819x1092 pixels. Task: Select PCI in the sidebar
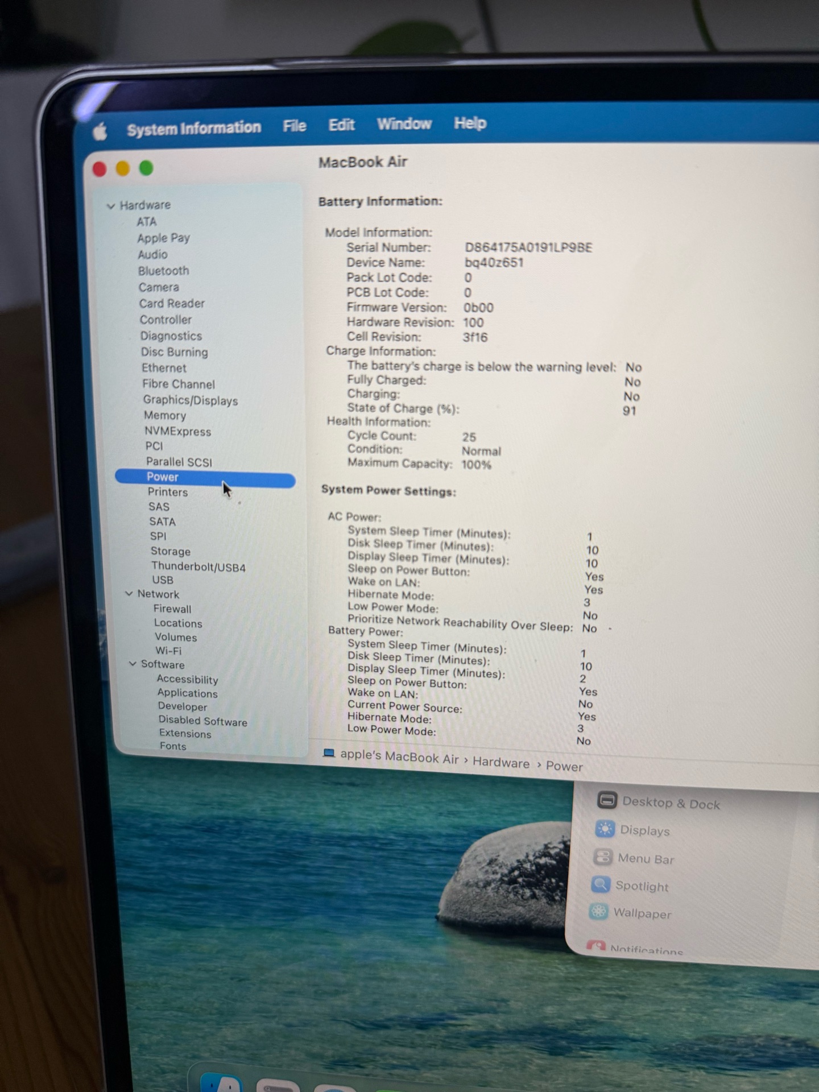click(x=154, y=446)
